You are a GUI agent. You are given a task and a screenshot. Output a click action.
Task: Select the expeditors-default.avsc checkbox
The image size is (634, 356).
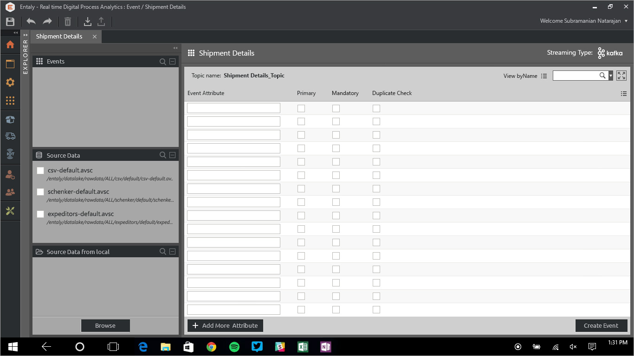coord(40,214)
